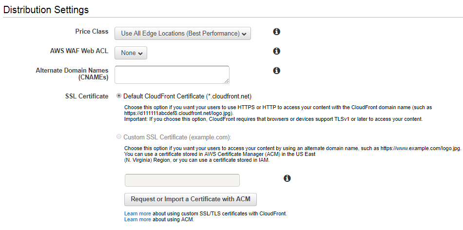The width and height of the screenshot is (463, 230).
Task: Click the TLSv1 important note paragraph
Action: point(274,119)
